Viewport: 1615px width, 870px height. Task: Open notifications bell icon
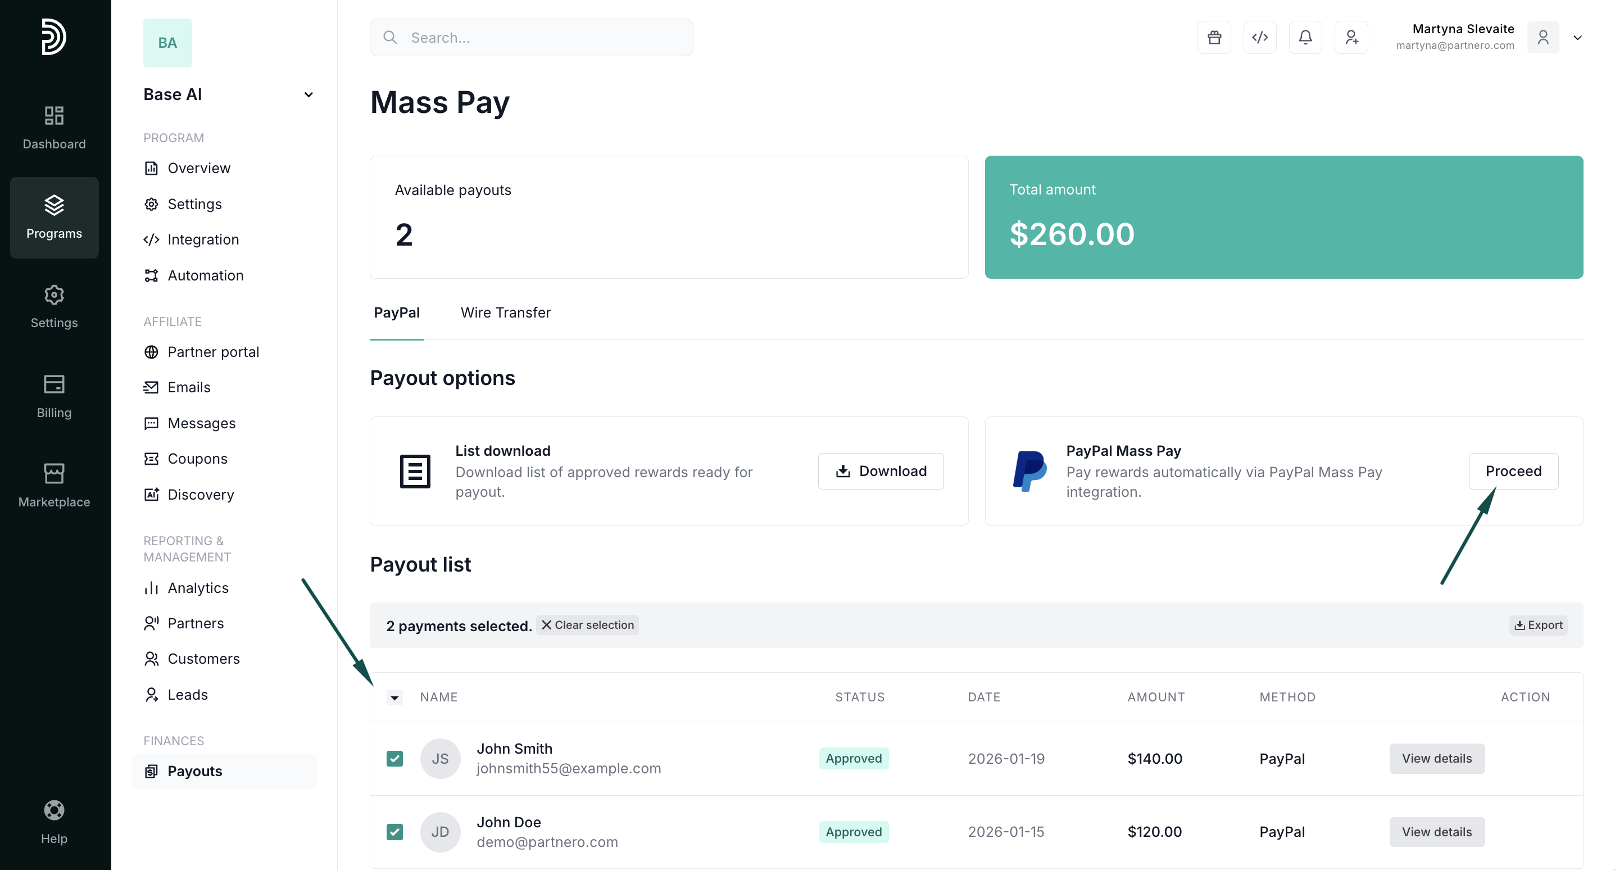coord(1305,38)
